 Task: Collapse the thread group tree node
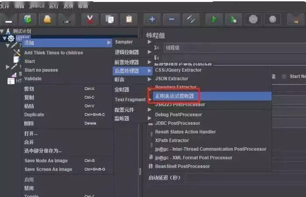click(x=4, y=39)
